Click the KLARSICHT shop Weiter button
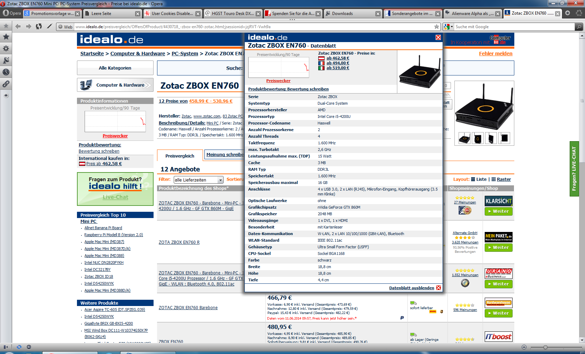 [x=498, y=211]
